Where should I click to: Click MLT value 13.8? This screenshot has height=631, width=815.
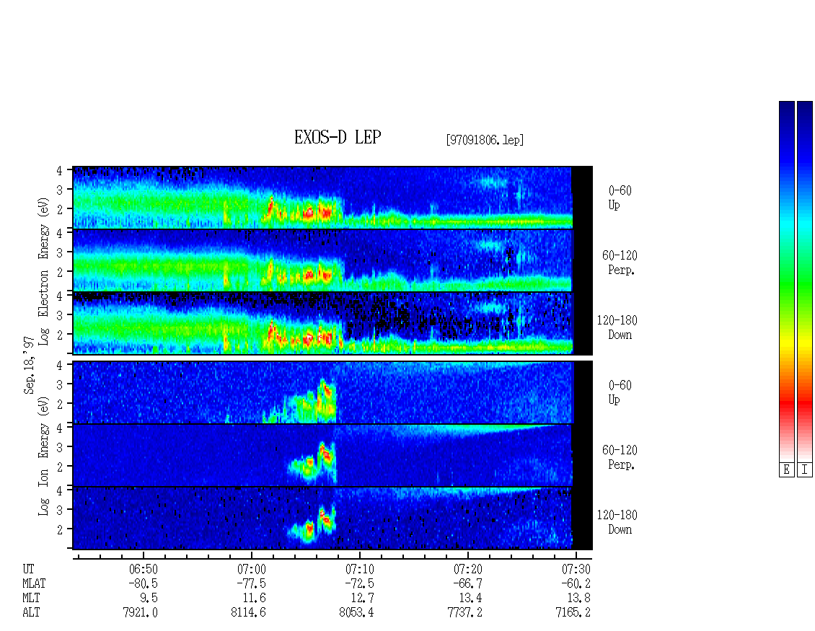(578, 598)
